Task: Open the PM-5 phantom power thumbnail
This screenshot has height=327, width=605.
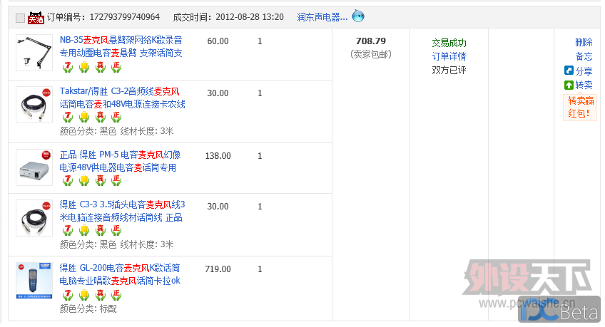Action: [34, 167]
